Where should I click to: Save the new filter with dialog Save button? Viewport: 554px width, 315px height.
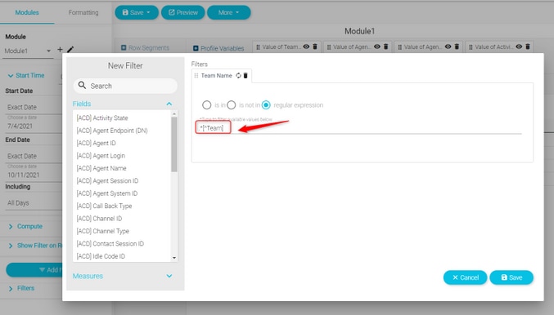click(511, 277)
